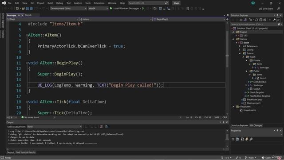Expand the UE5 project node
Screen dimensions: 284x160
click(x=237, y=36)
